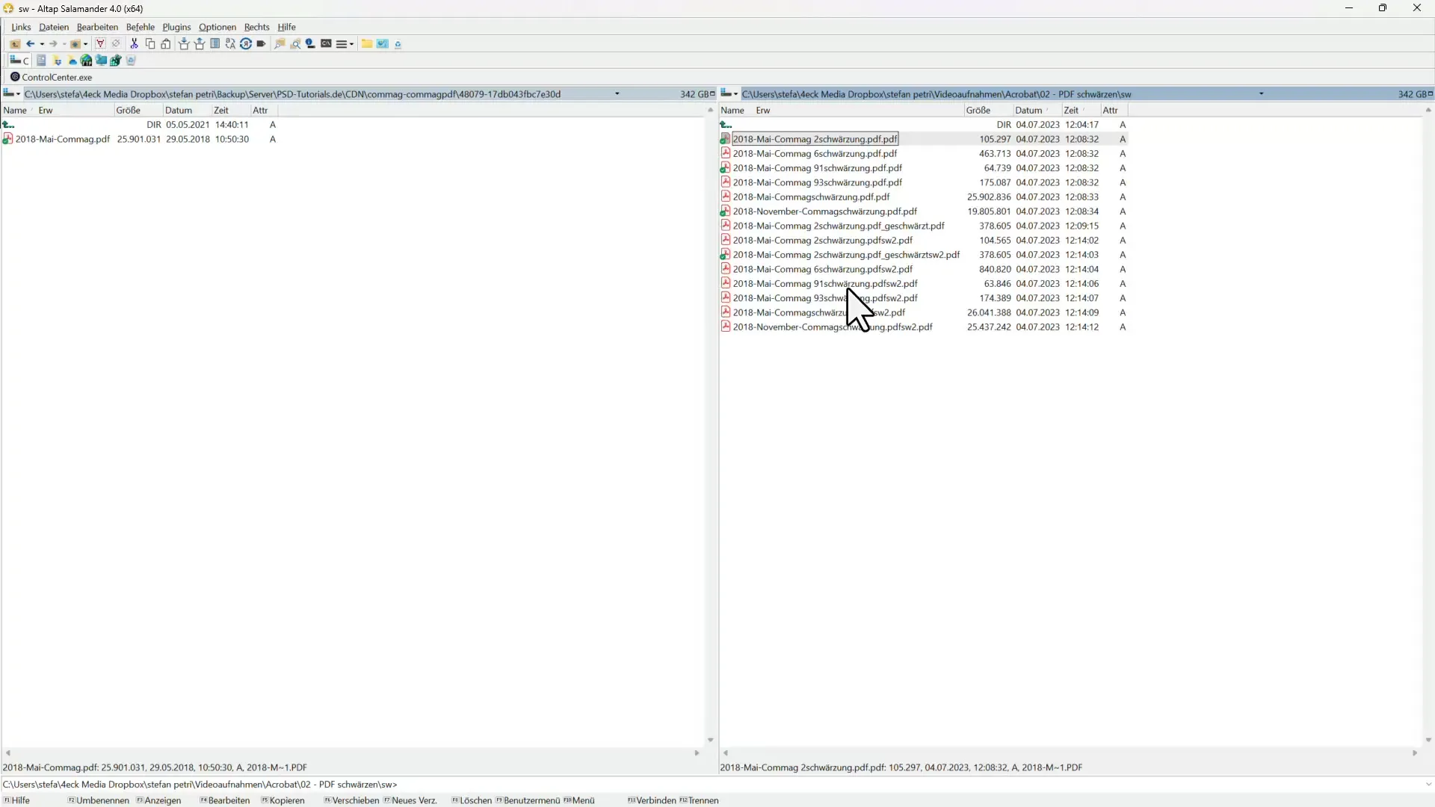1435x807 pixels.
Task: Open the FTP globe drive icon
Action: [86, 61]
